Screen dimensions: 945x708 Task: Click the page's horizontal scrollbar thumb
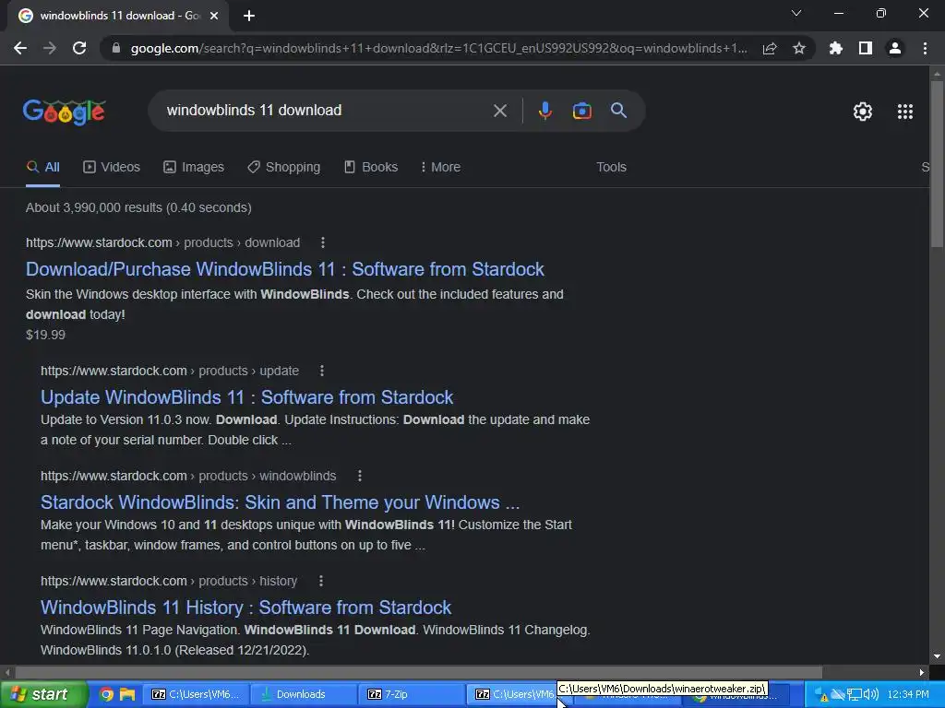pyautogui.click(x=419, y=672)
